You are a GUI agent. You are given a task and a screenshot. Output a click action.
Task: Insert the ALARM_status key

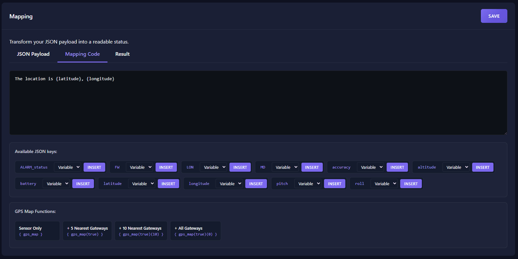point(94,167)
